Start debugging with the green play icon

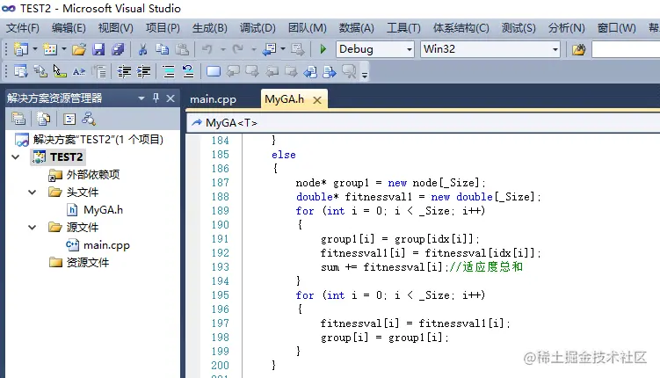coord(323,49)
